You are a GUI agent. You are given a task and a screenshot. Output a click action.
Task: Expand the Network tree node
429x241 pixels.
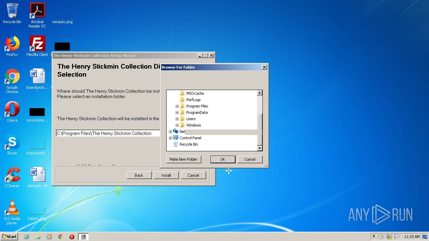[x=170, y=132]
